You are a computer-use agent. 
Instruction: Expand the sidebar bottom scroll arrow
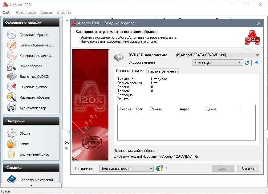[31, 185]
